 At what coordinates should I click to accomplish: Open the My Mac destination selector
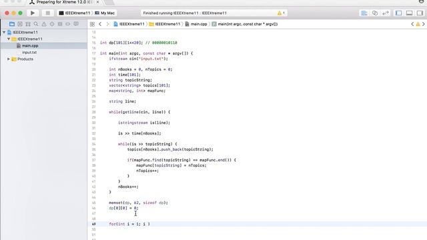pos(105,13)
